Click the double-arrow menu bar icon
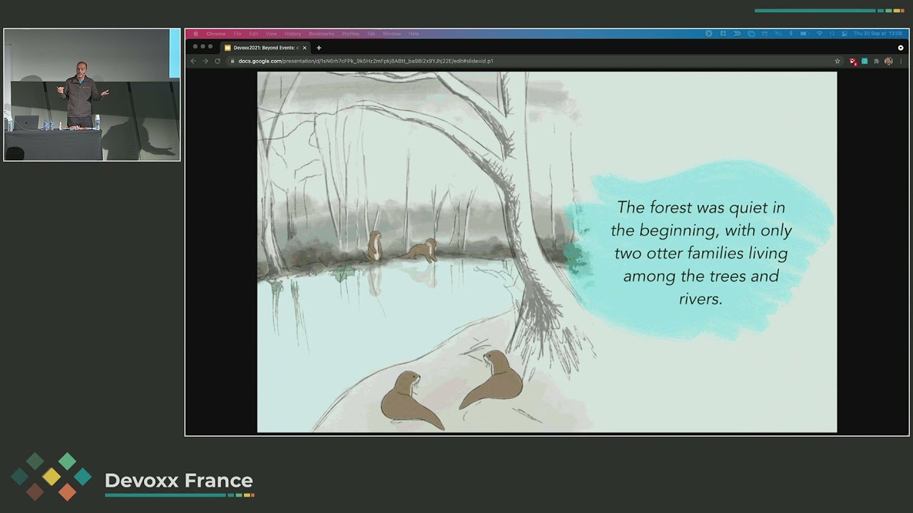The width and height of the screenshot is (913, 513). (738, 33)
